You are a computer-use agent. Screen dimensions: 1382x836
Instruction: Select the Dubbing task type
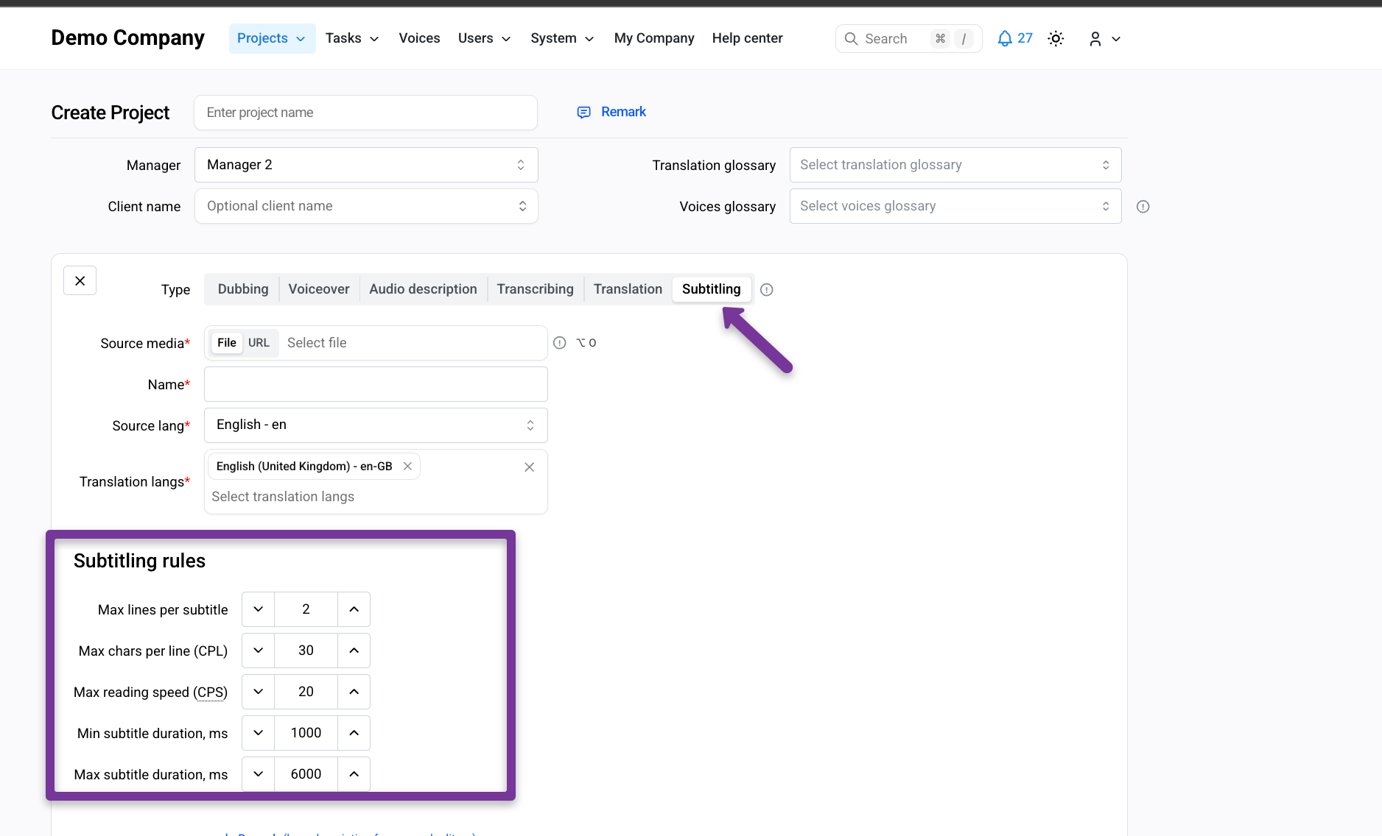tap(243, 289)
